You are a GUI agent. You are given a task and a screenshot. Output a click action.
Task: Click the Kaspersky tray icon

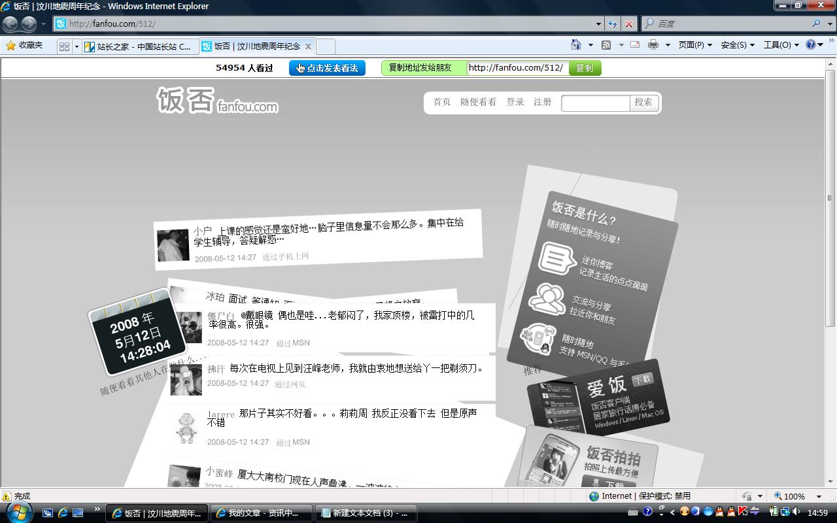tap(743, 511)
